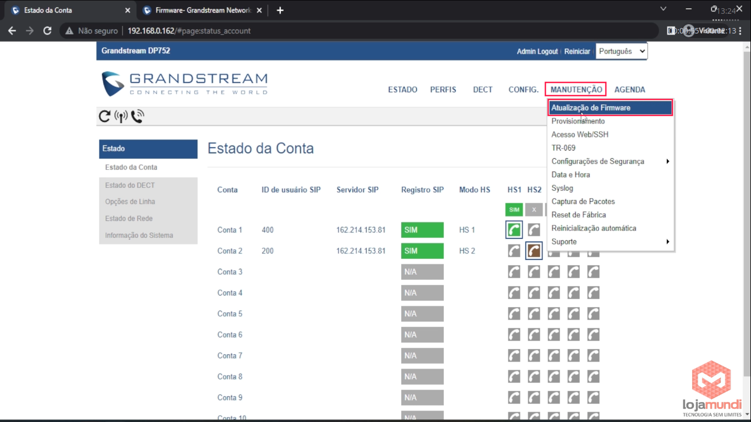Click the HS2 handset icon for Conta 3
The width and height of the screenshot is (751, 422).
(x=534, y=271)
